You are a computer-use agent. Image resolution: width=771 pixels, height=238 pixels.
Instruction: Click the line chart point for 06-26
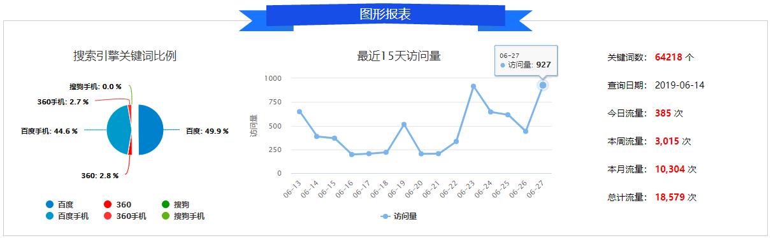point(526,131)
